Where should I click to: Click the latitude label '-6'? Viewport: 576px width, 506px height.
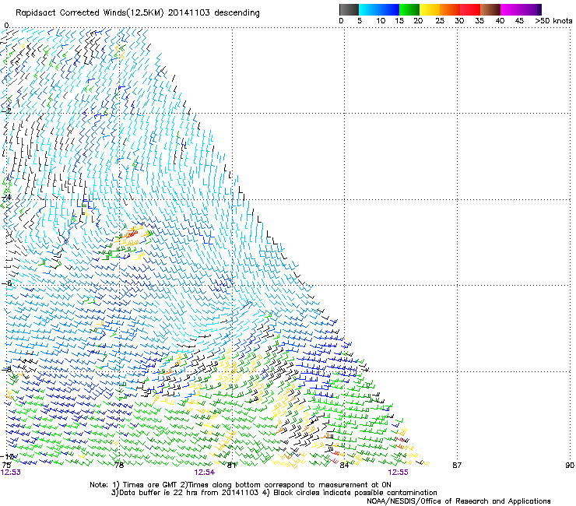[6, 283]
